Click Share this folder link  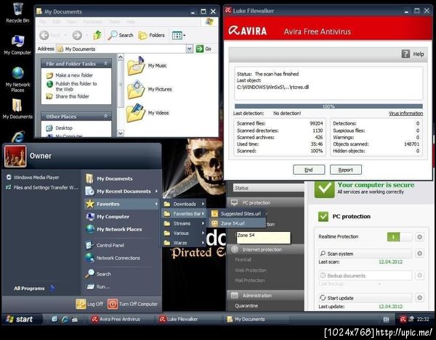coord(72,96)
